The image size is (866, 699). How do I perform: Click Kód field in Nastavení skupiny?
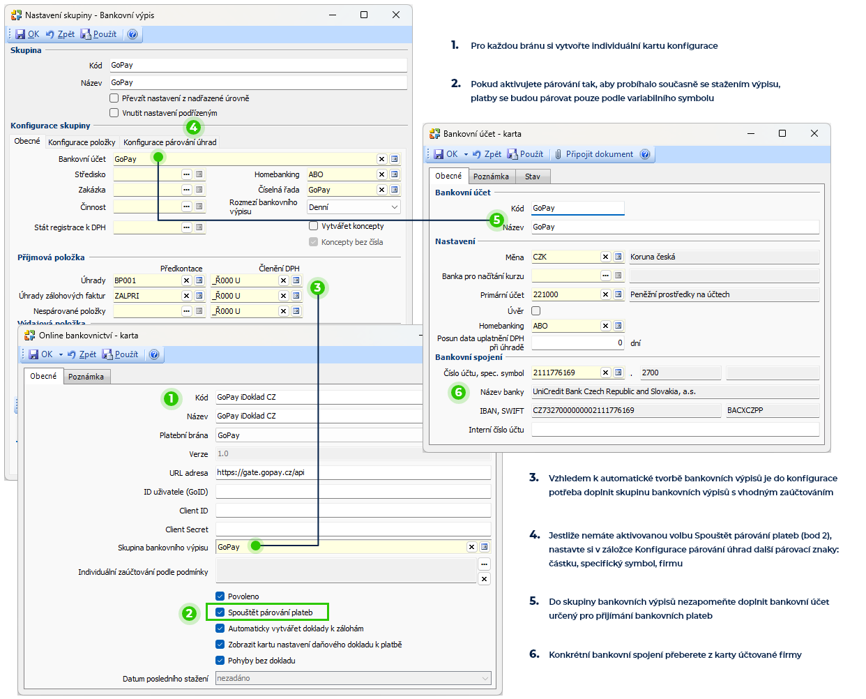pyautogui.click(x=258, y=65)
